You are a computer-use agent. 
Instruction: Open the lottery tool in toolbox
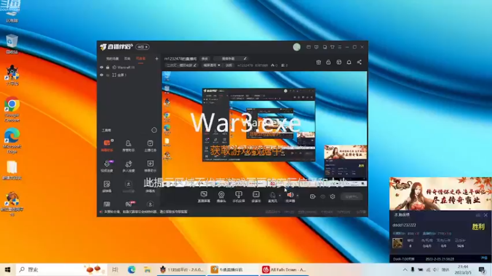tap(107, 186)
